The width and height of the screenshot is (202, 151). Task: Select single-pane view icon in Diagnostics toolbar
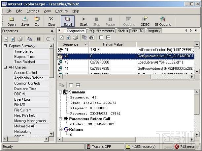tap(101, 38)
